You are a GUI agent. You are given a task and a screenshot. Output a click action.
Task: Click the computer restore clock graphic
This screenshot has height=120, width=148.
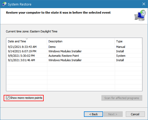coord(140,15)
